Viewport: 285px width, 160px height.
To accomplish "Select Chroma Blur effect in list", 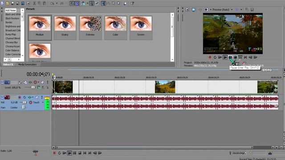I will (x=12, y=42).
